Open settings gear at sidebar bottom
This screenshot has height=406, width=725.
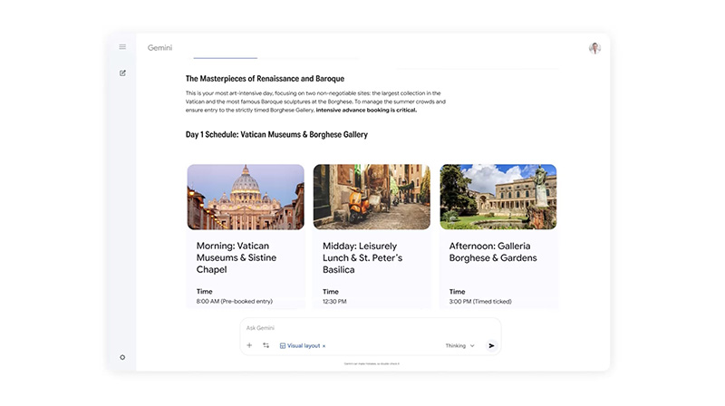[x=122, y=357]
